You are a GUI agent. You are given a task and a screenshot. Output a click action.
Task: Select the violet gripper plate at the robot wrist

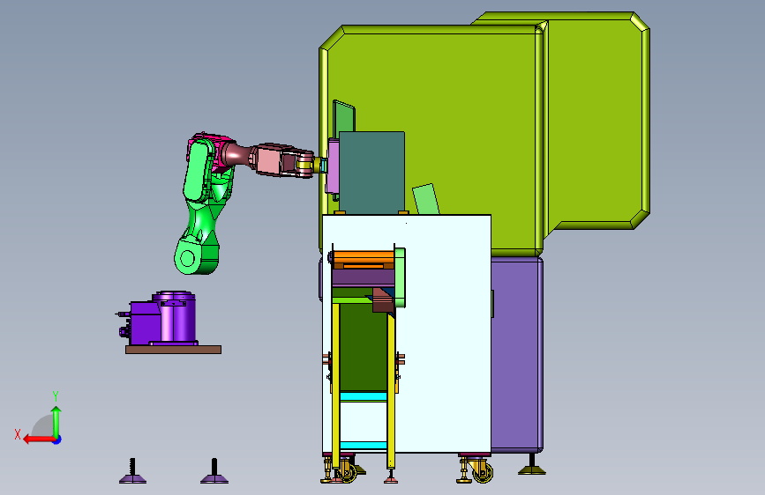tap(333, 166)
